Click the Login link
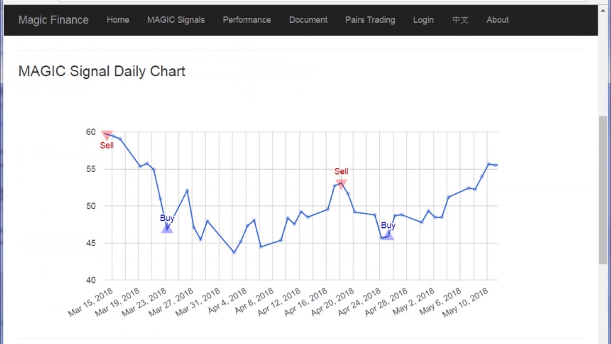This screenshot has width=611, height=344. 423,20
